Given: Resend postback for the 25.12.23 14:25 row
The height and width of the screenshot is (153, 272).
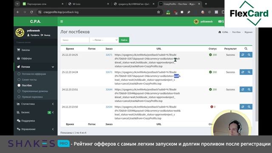Looking at the screenshot, I should (x=243, y=55).
